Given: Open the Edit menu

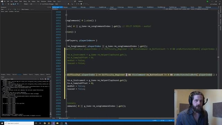Looking at the screenshot, I should (8, 1).
